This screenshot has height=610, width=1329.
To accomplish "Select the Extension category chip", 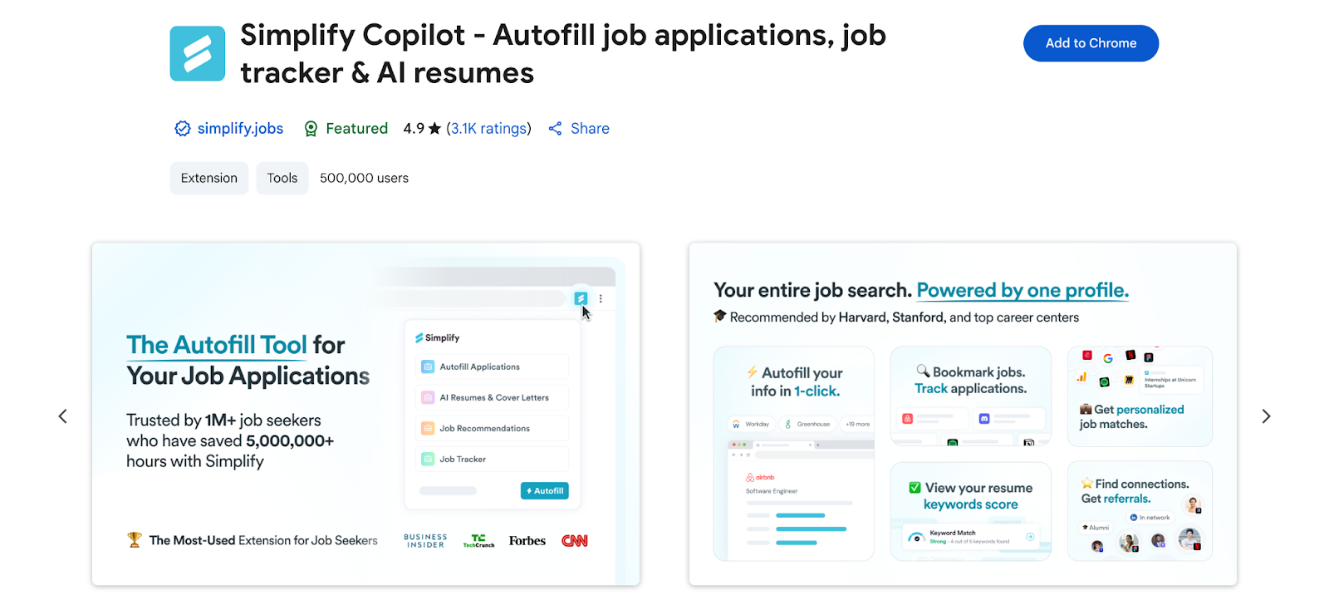I will click(x=209, y=178).
